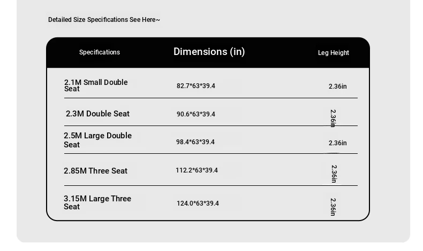Select the '3.15M Large Three Seat' label
The height and width of the screenshot is (251, 423).
click(97, 202)
